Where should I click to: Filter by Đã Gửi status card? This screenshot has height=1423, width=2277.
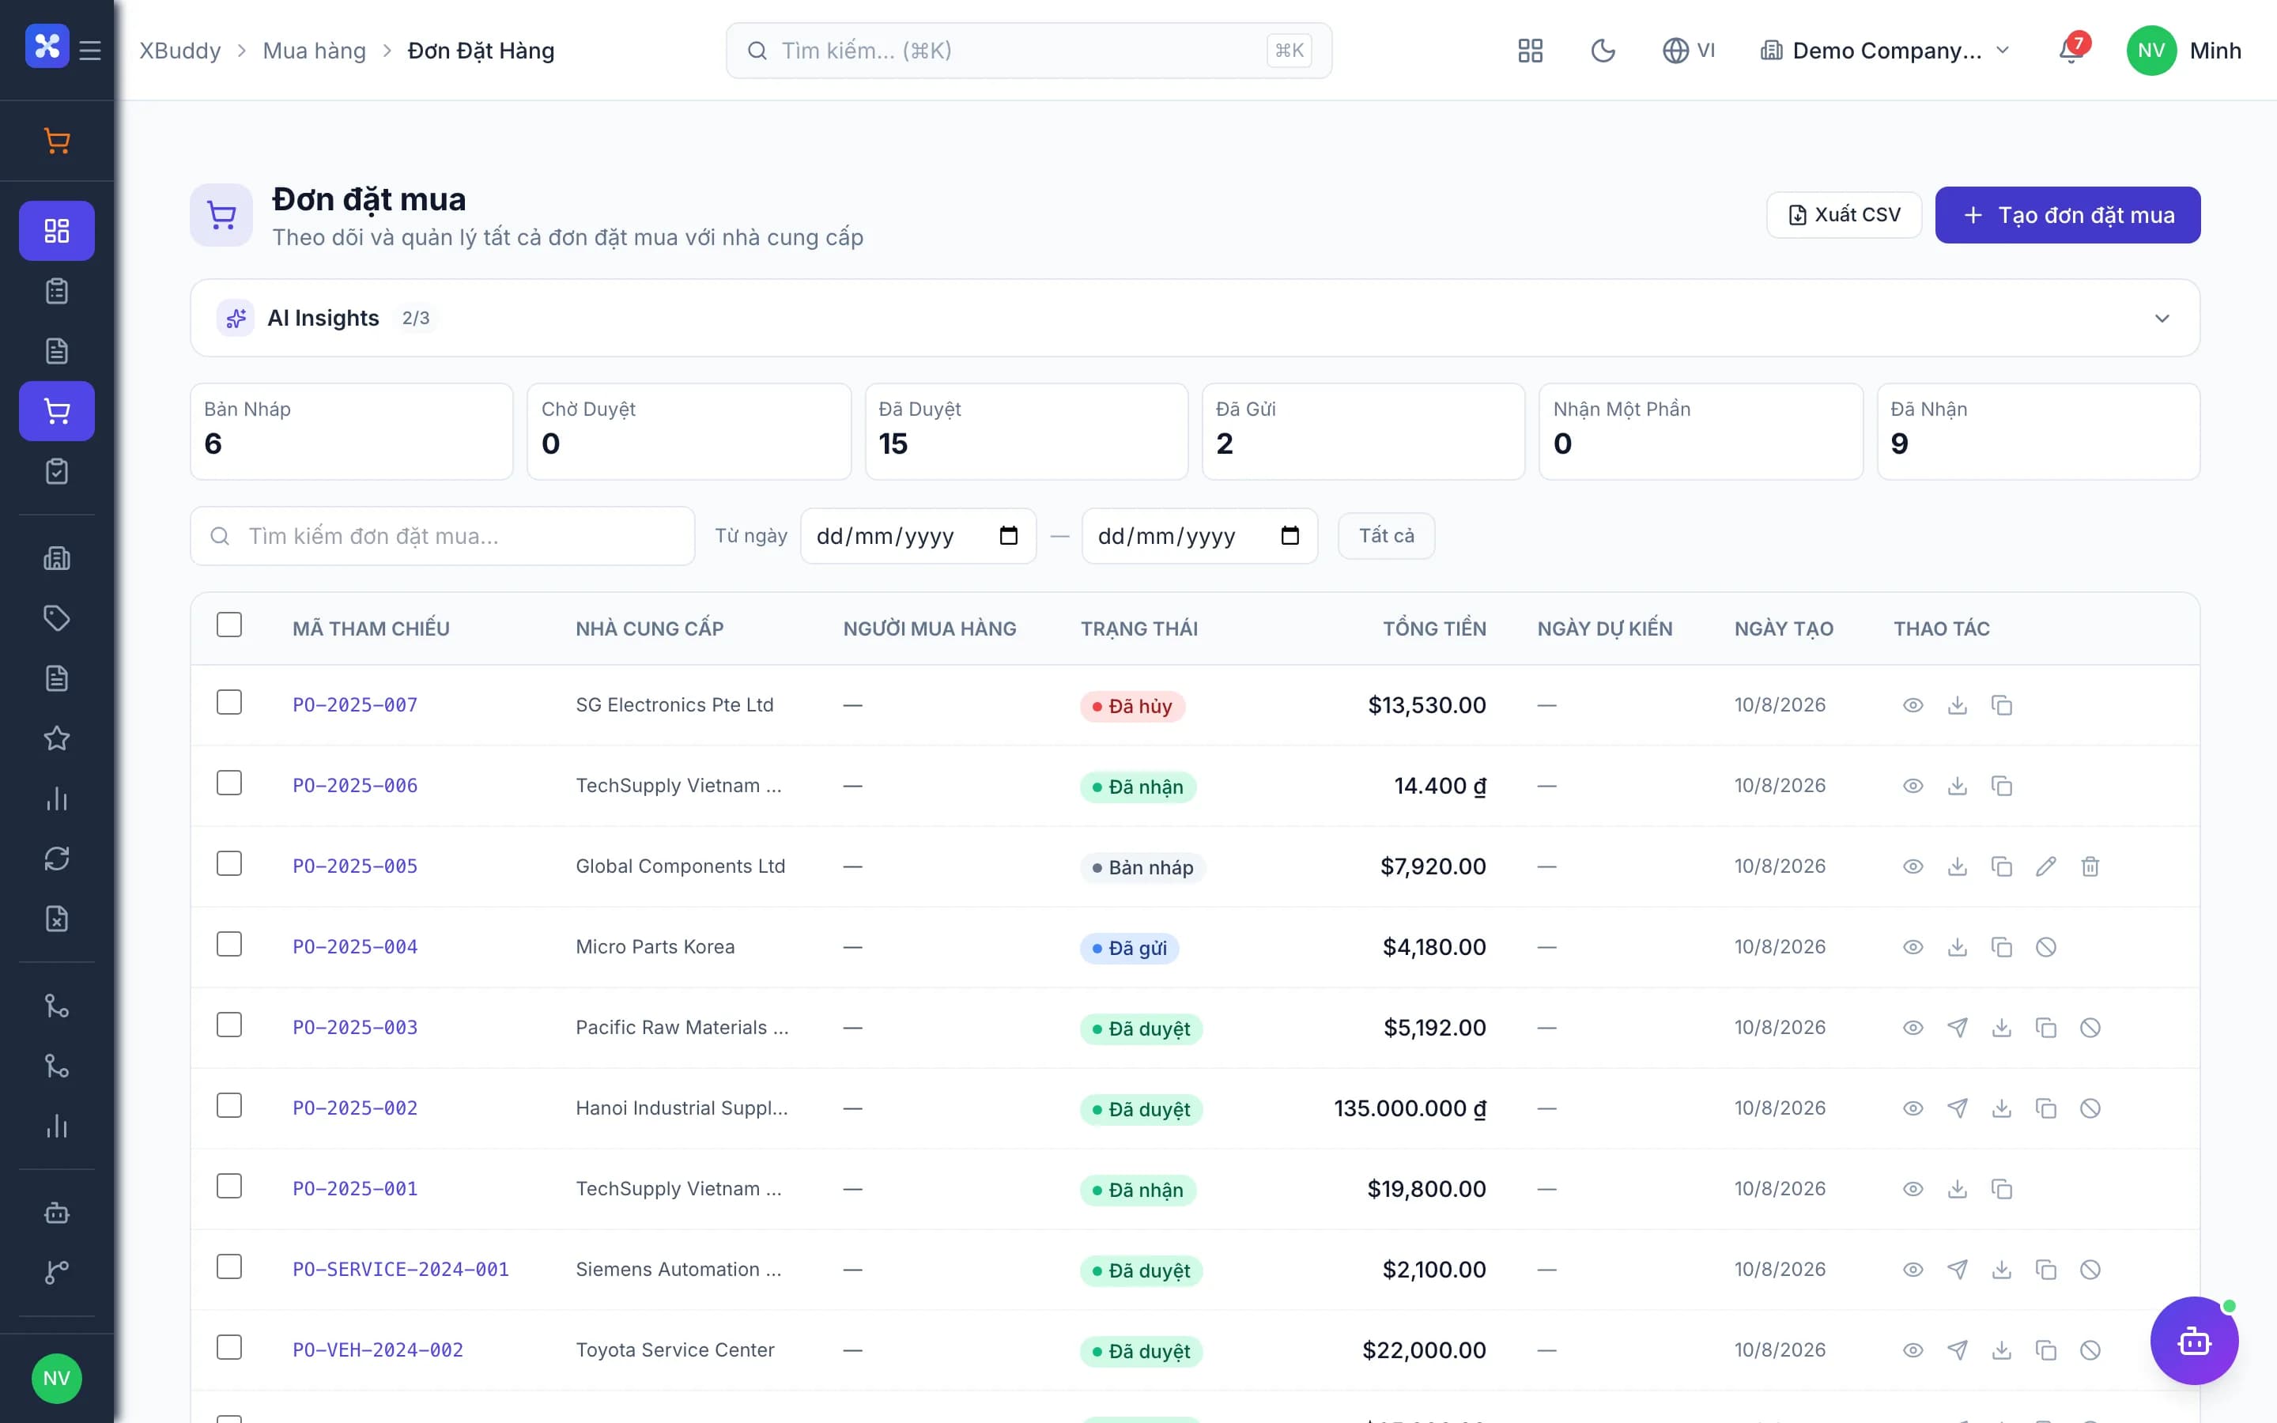pos(1363,432)
